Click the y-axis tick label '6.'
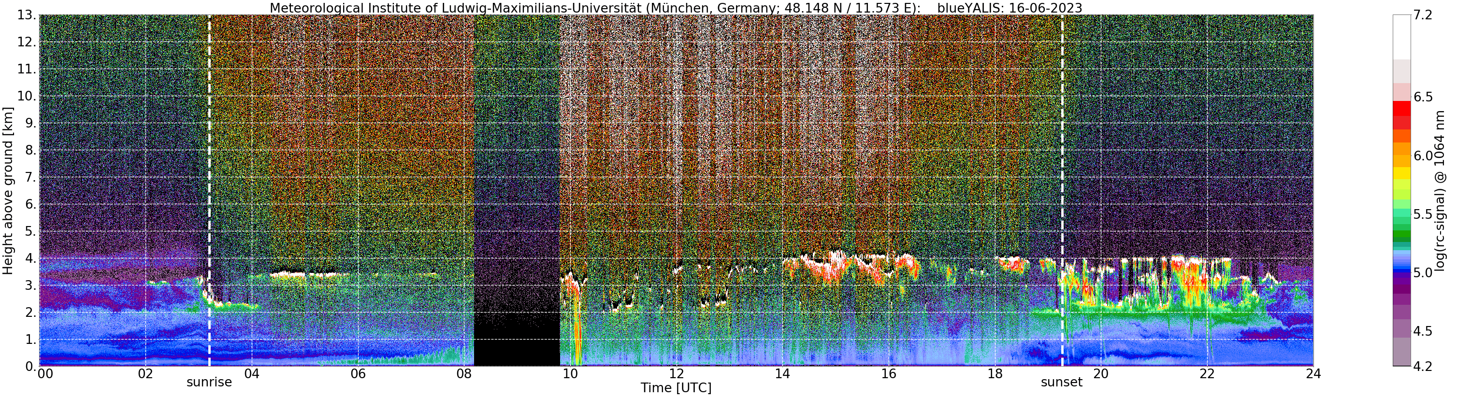The height and width of the screenshot is (398, 1457). point(30,205)
